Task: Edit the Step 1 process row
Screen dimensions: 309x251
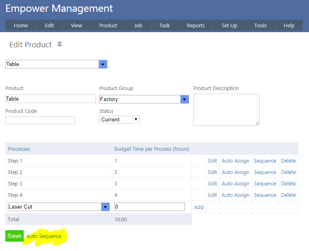Action: (212, 161)
